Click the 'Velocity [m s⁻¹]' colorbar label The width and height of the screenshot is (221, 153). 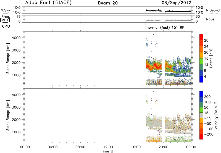click(216, 115)
